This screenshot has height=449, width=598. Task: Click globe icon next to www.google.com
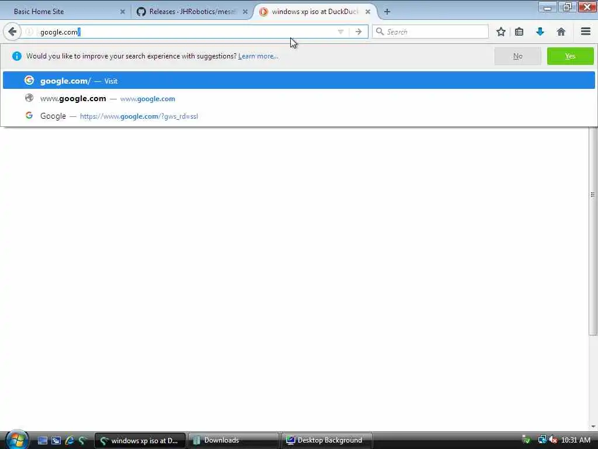coord(29,98)
